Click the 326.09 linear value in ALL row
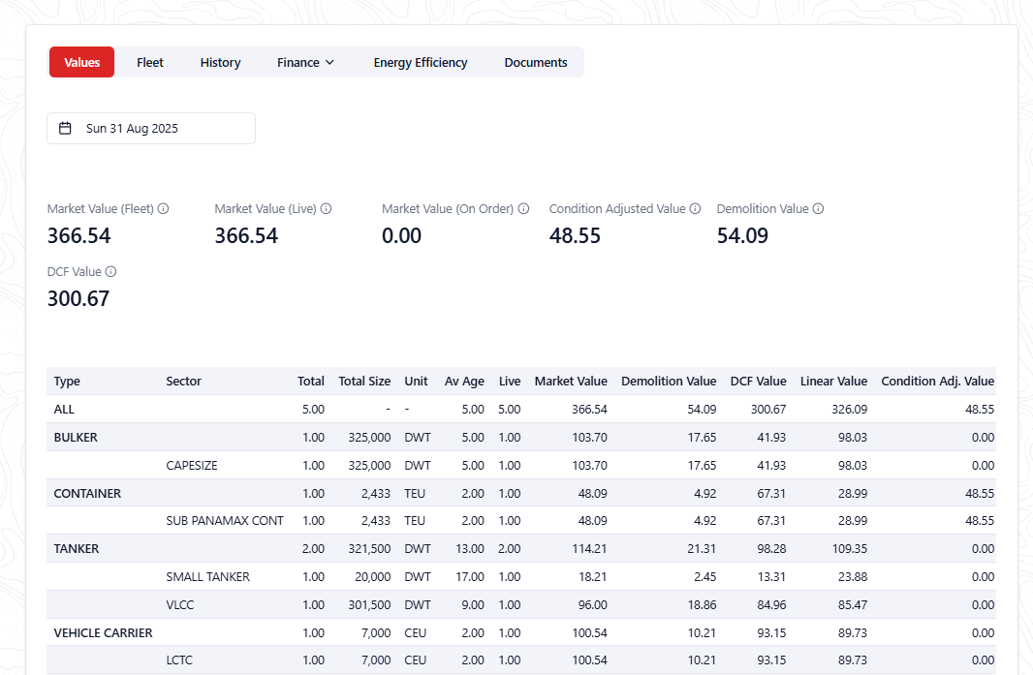This screenshot has height=675, width=1033. pos(850,409)
